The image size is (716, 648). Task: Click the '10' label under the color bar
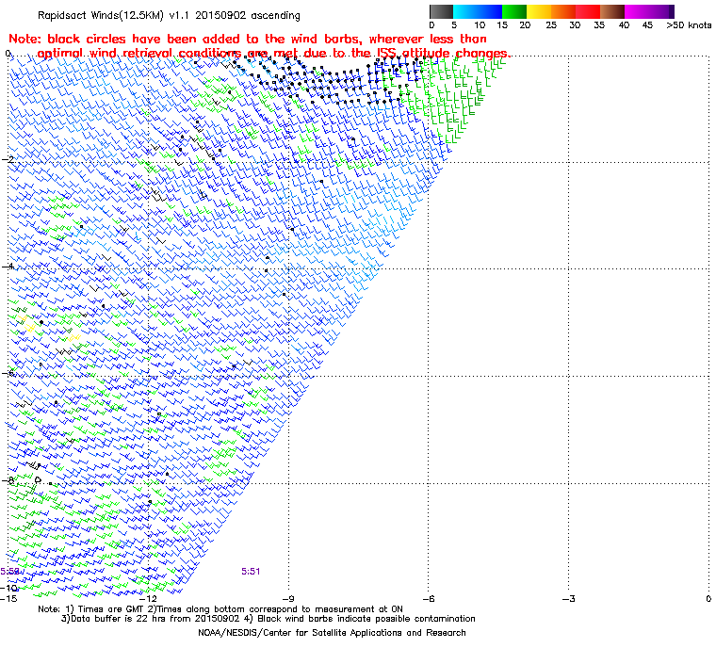(x=480, y=25)
